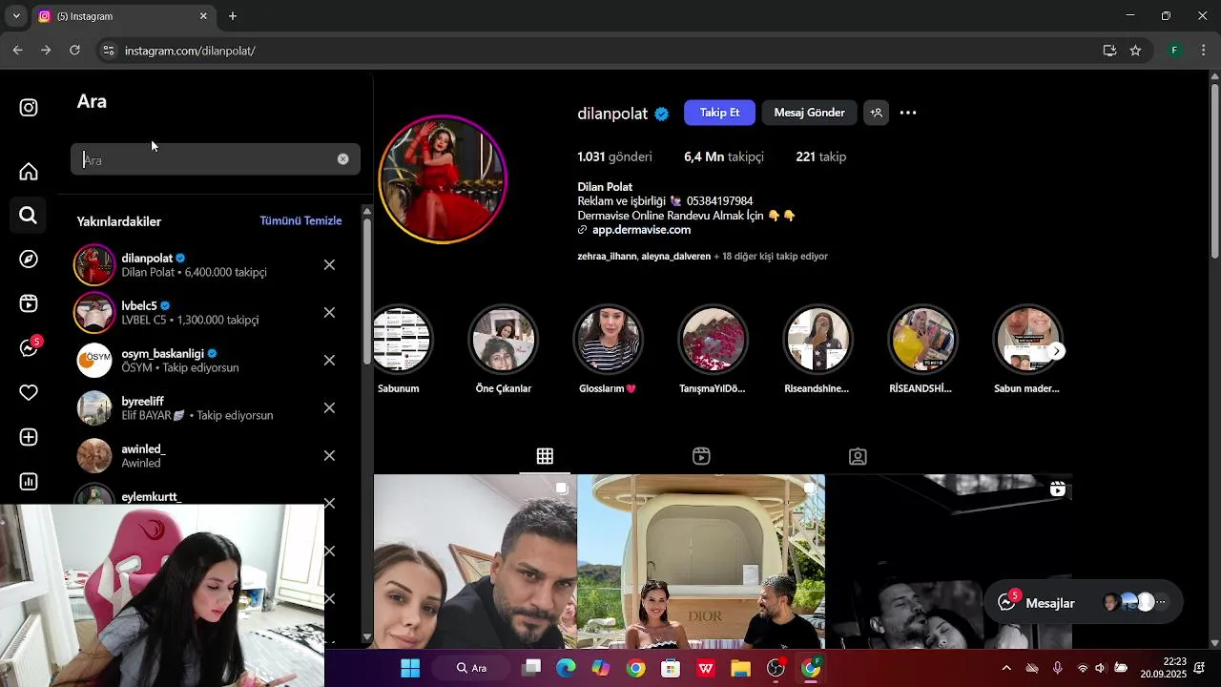Switch to the tagged photos tab
This screenshot has height=687, width=1221.
(x=858, y=456)
